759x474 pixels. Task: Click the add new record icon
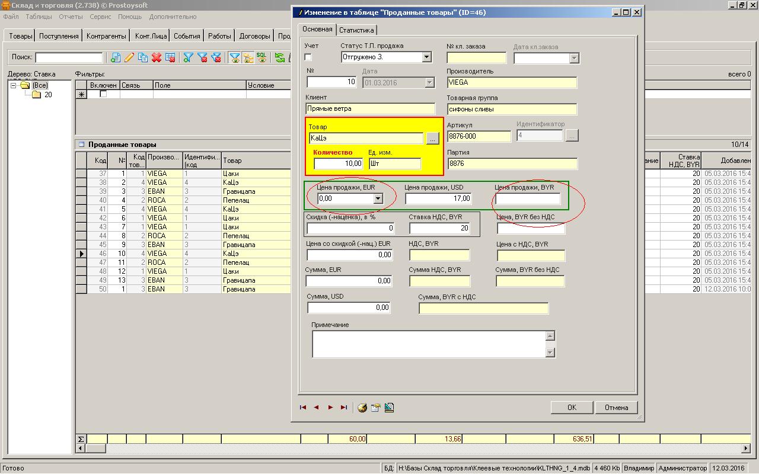[115, 57]
